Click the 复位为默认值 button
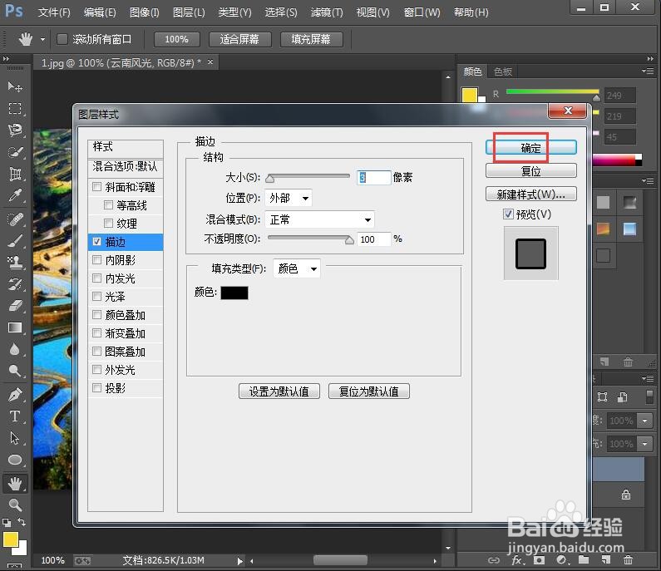Screen dimensions: 661x571 point(369,391)
